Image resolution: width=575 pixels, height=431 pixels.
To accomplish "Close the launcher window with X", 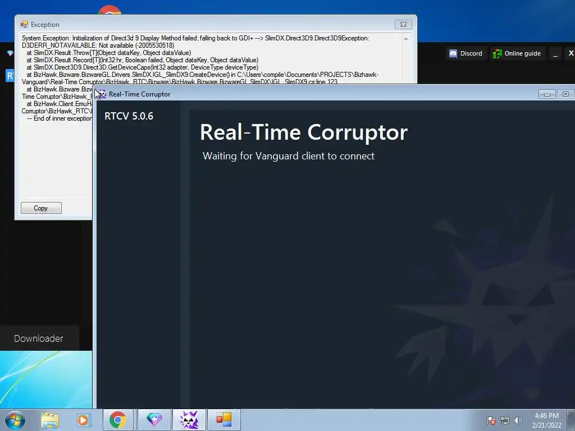I will pyautogui.click(x=571, y=53).
